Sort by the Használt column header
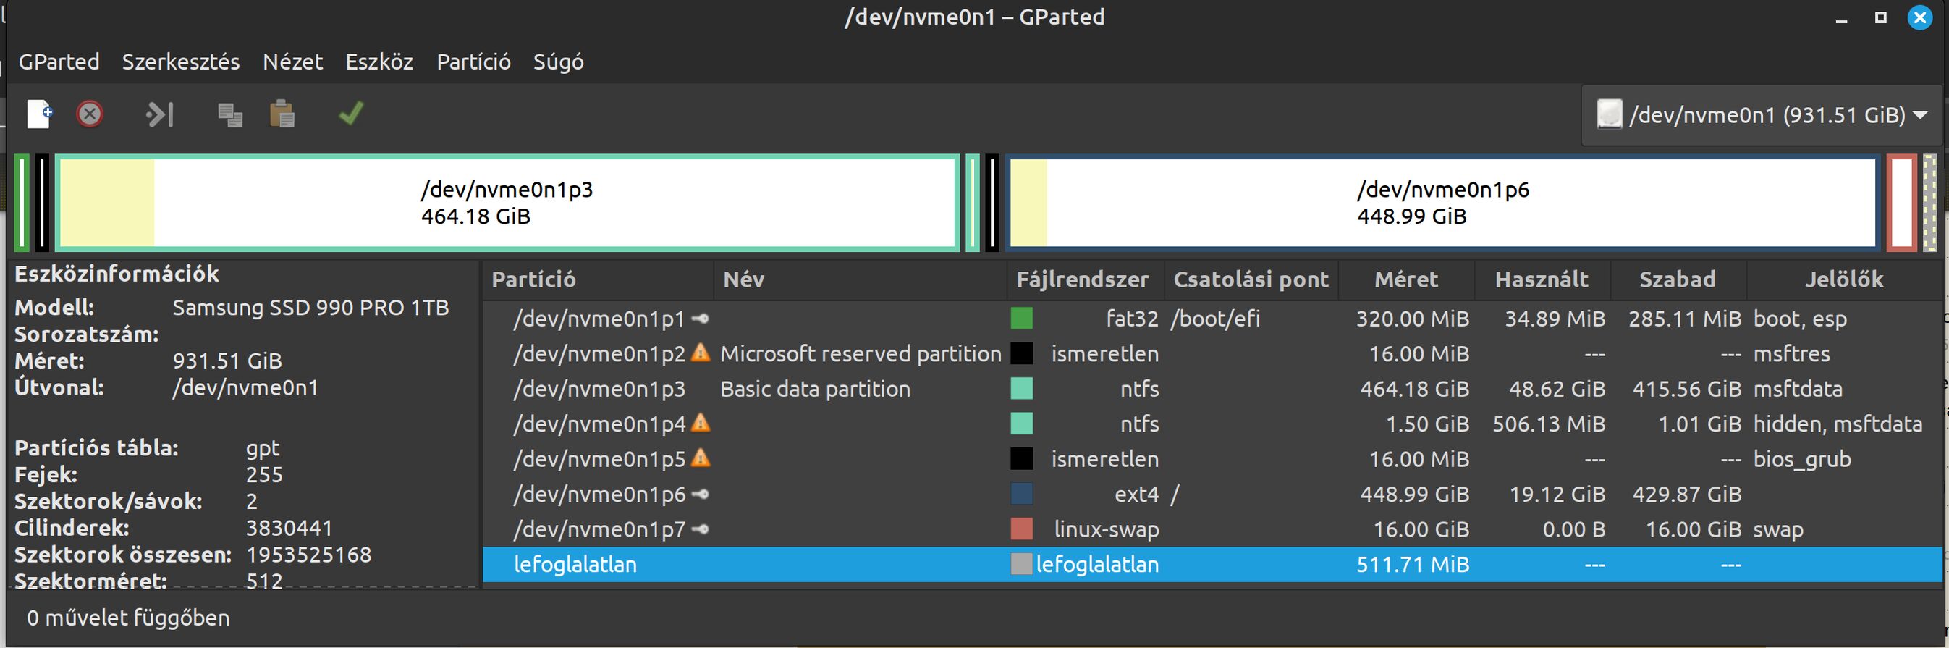This screenshot has height=648, width=1949. [1542, 280]
